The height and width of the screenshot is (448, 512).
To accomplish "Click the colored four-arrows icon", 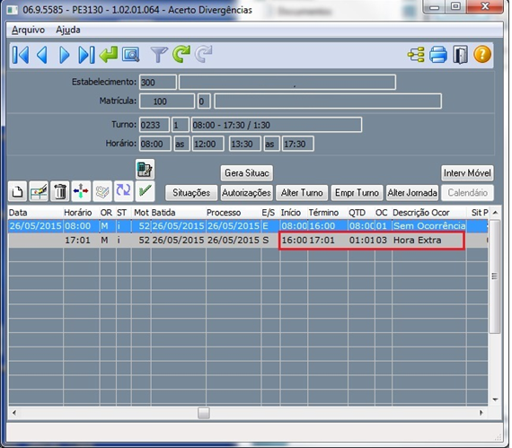I will click(x=81, y=191).
